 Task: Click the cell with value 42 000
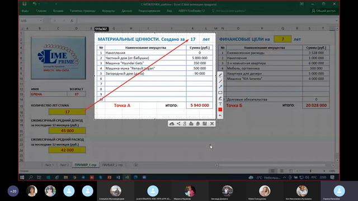(x=67, y=150)
